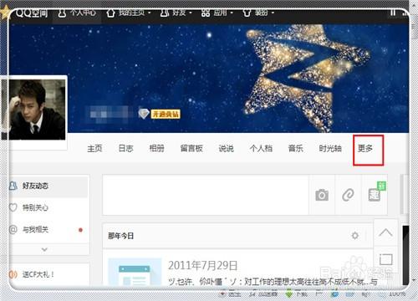Open the 日志 tab
Image resolution: width=418 pixels, height=301 pixels.
click(x=125, y=148)
